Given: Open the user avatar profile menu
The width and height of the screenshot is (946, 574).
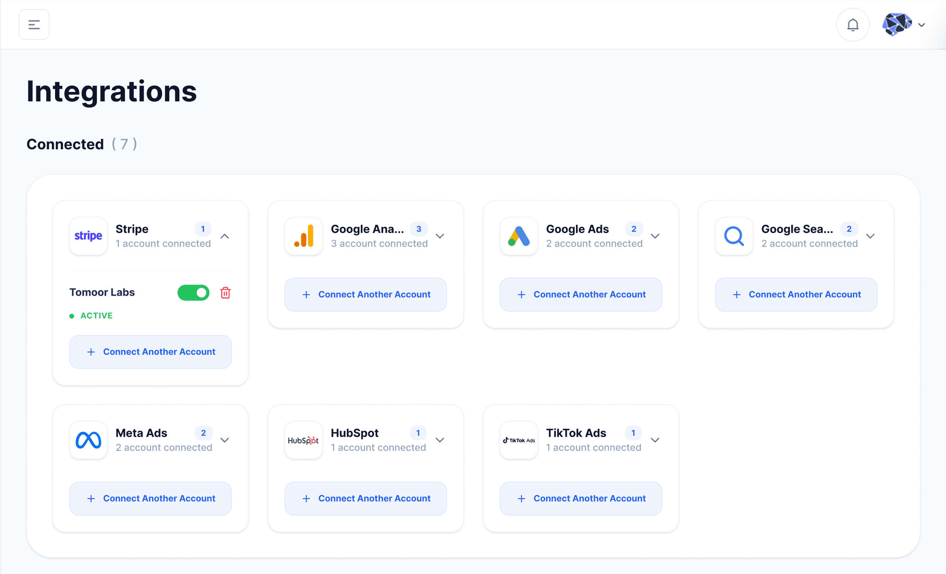Looking at the screenshot, I should coord(897,25).
